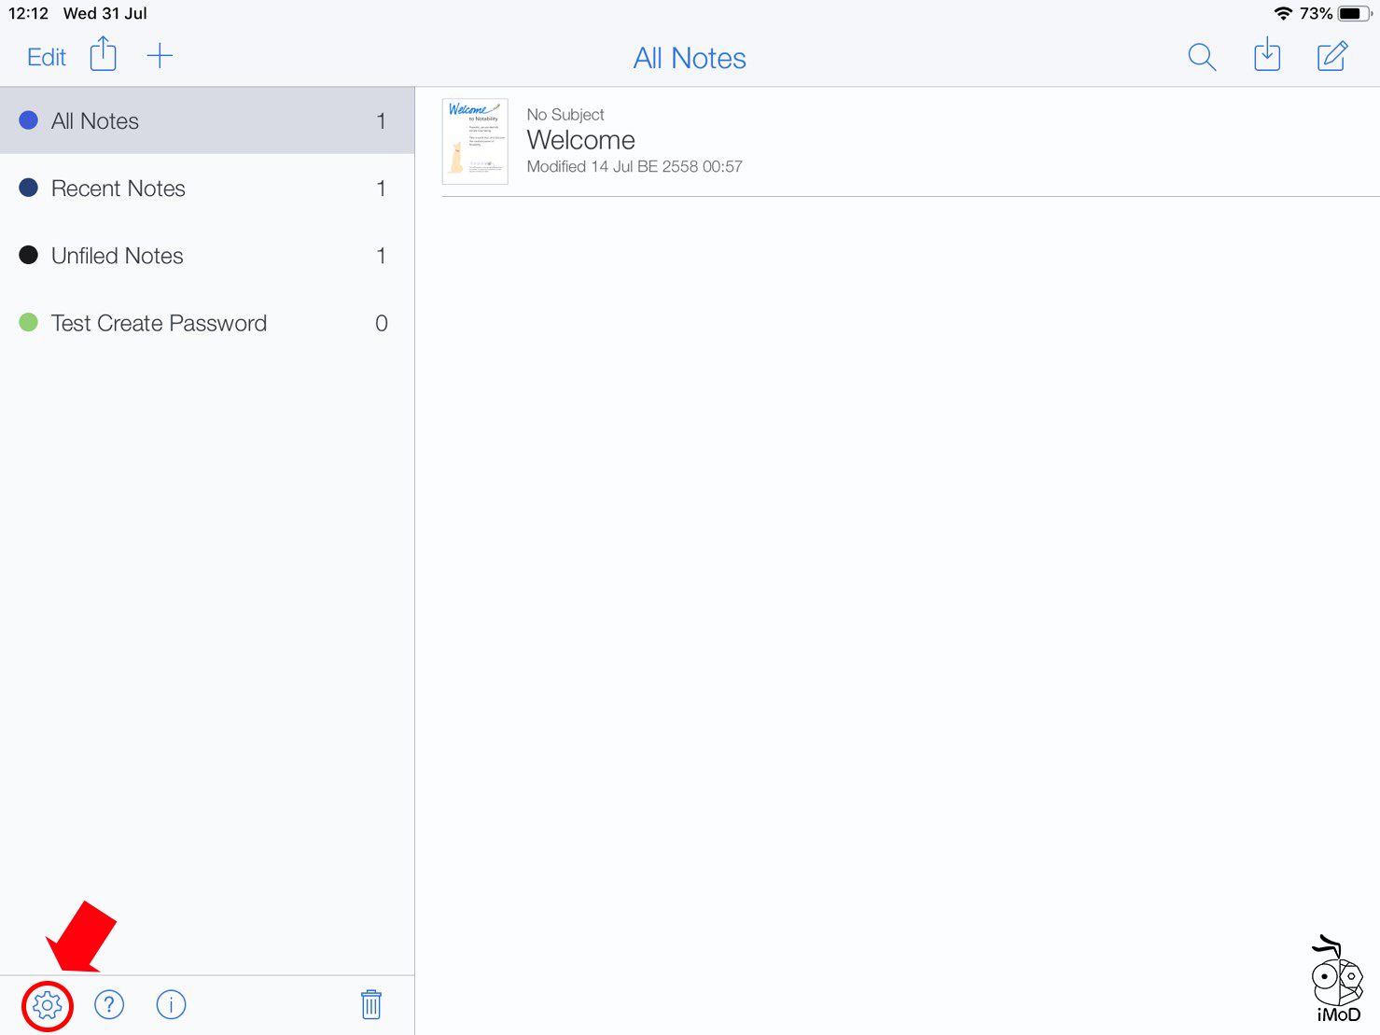
Task: Tap the green Test Create Password dot
Action: (x=28, y=322)
